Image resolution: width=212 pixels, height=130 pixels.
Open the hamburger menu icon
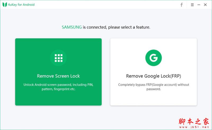click(x=192, y=5)
